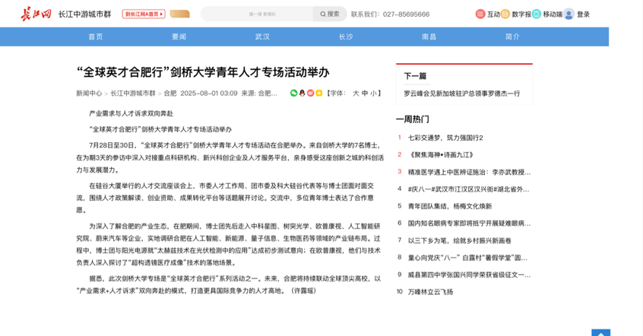Click subtitle 产业需求与人才诉求双向奔赴
Viewport: 643px width, 336px height.
[131, 113]
